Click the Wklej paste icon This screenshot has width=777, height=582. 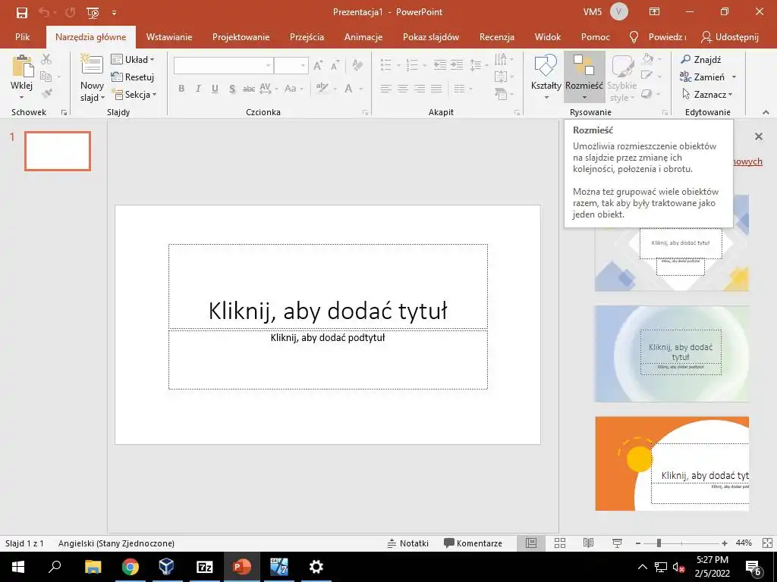pos(22,67)
